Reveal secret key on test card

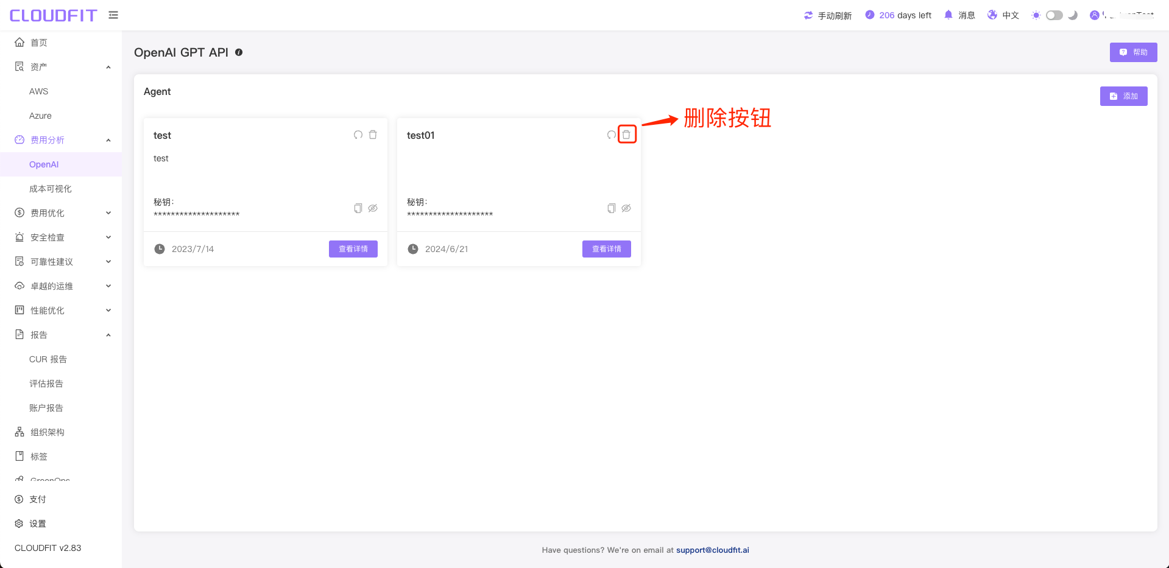373,208
